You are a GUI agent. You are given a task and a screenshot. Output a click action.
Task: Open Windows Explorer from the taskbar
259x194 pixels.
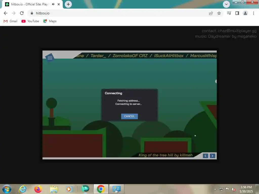[54, 189]
